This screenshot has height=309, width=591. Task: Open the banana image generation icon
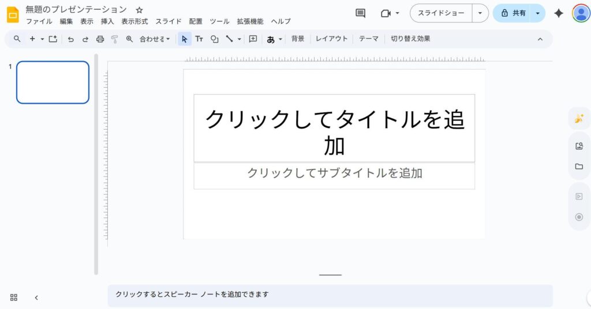(x=579, y=119)
